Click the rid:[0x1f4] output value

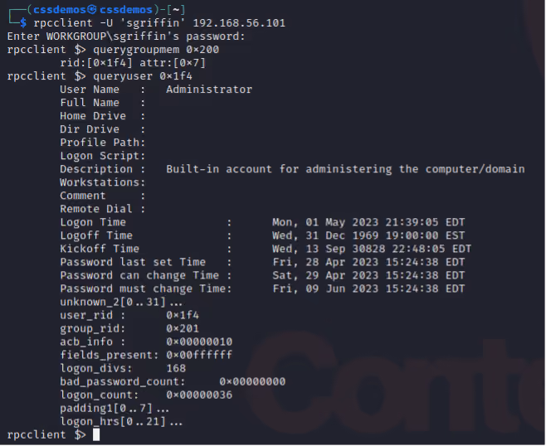[x=96, y=63]
